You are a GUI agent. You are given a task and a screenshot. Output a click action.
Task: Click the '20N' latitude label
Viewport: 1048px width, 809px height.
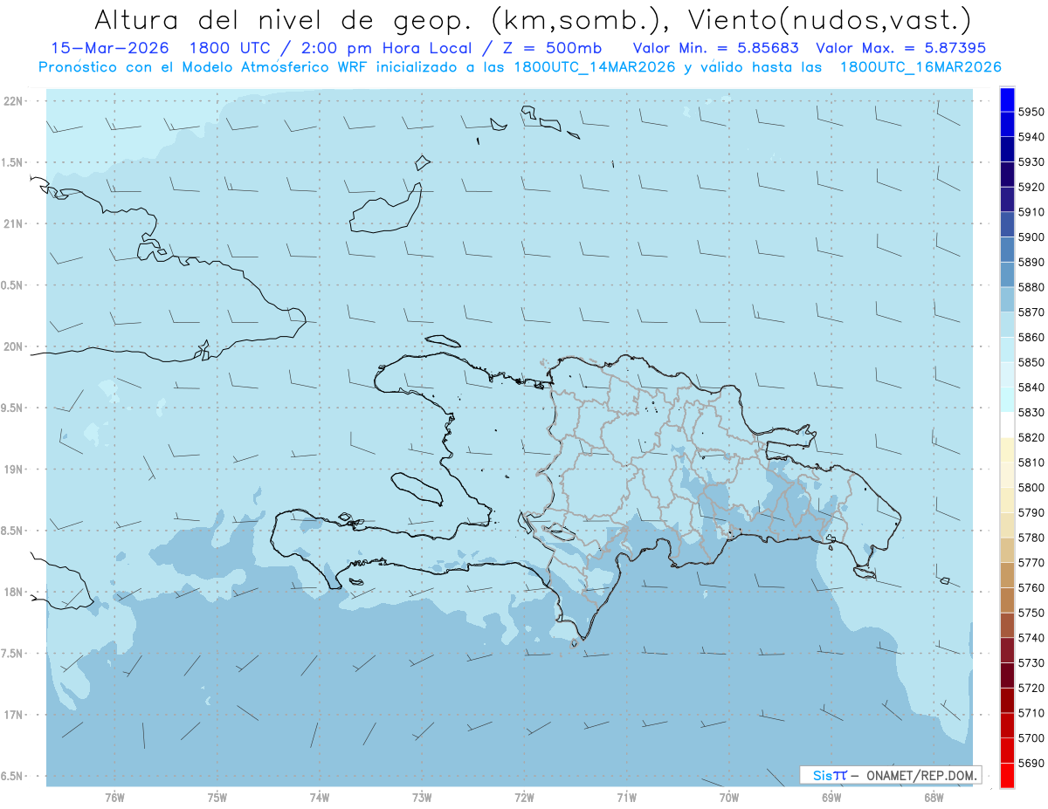[13, 346]
